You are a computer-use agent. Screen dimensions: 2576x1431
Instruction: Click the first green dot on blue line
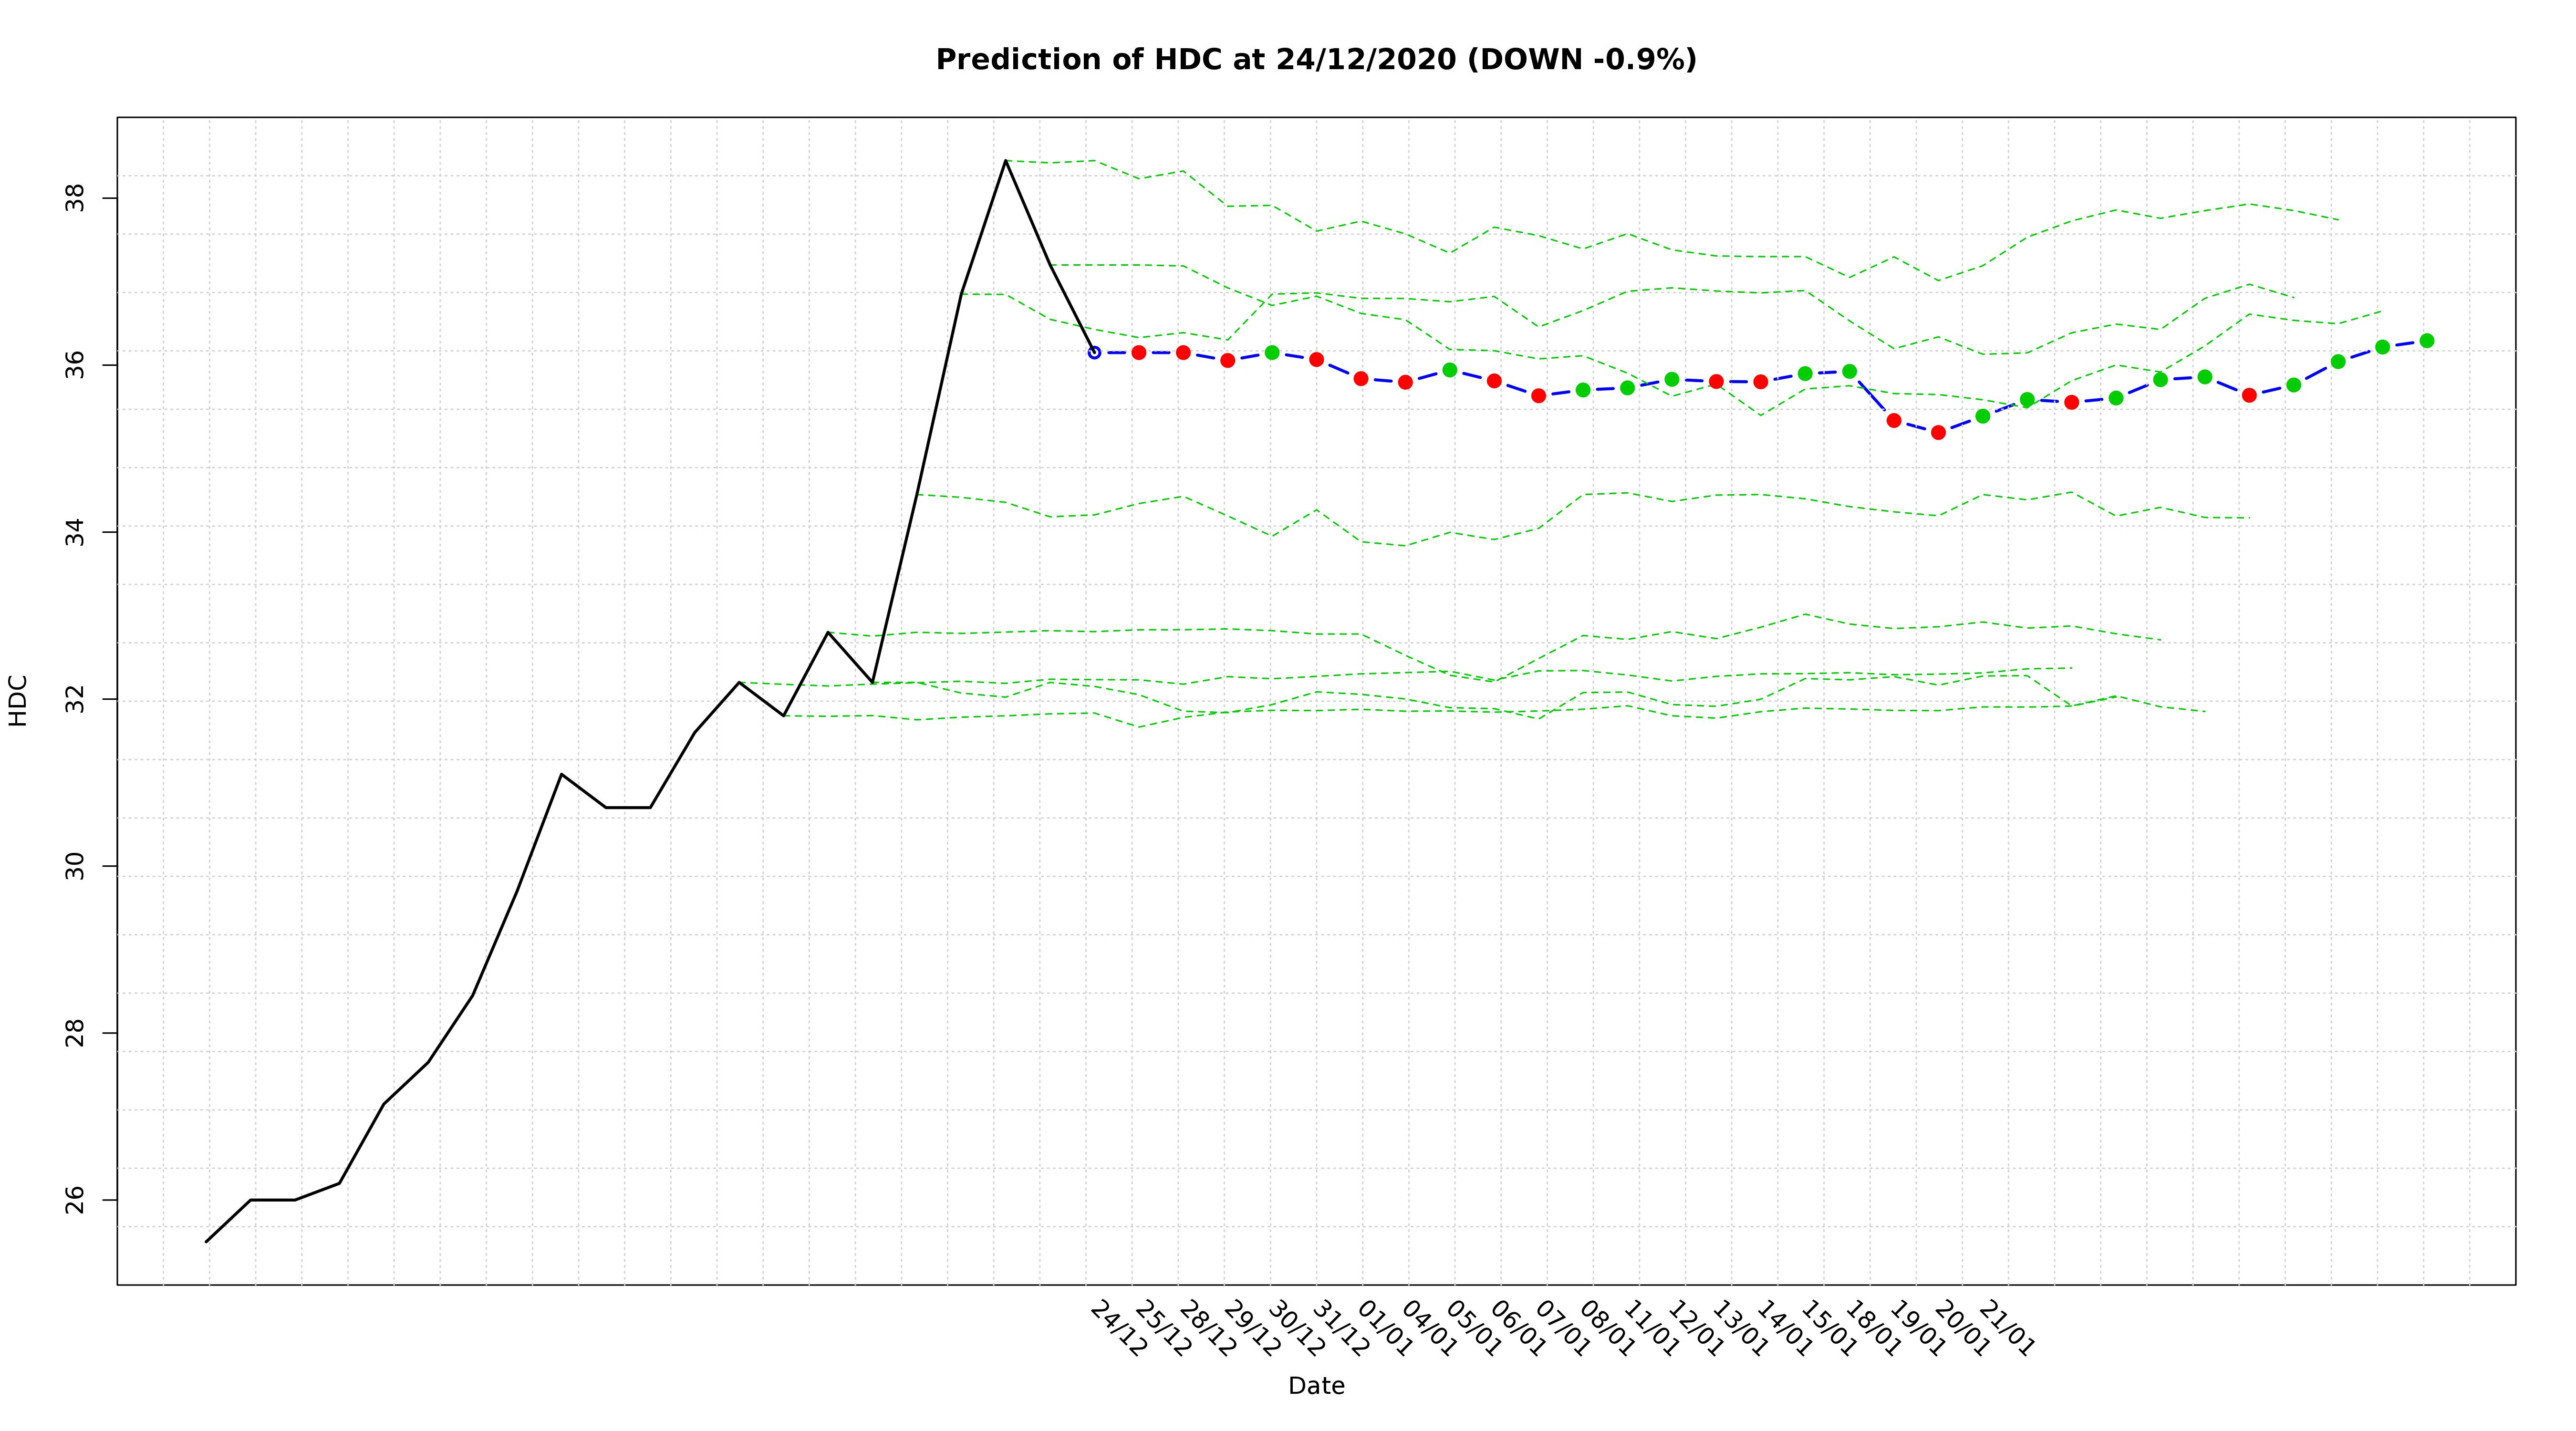coord(1272,352)
